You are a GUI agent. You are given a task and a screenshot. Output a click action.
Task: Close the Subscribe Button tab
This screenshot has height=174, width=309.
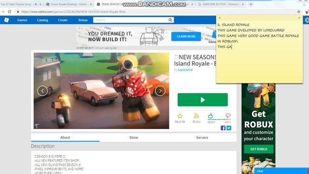tap(243, 4)
